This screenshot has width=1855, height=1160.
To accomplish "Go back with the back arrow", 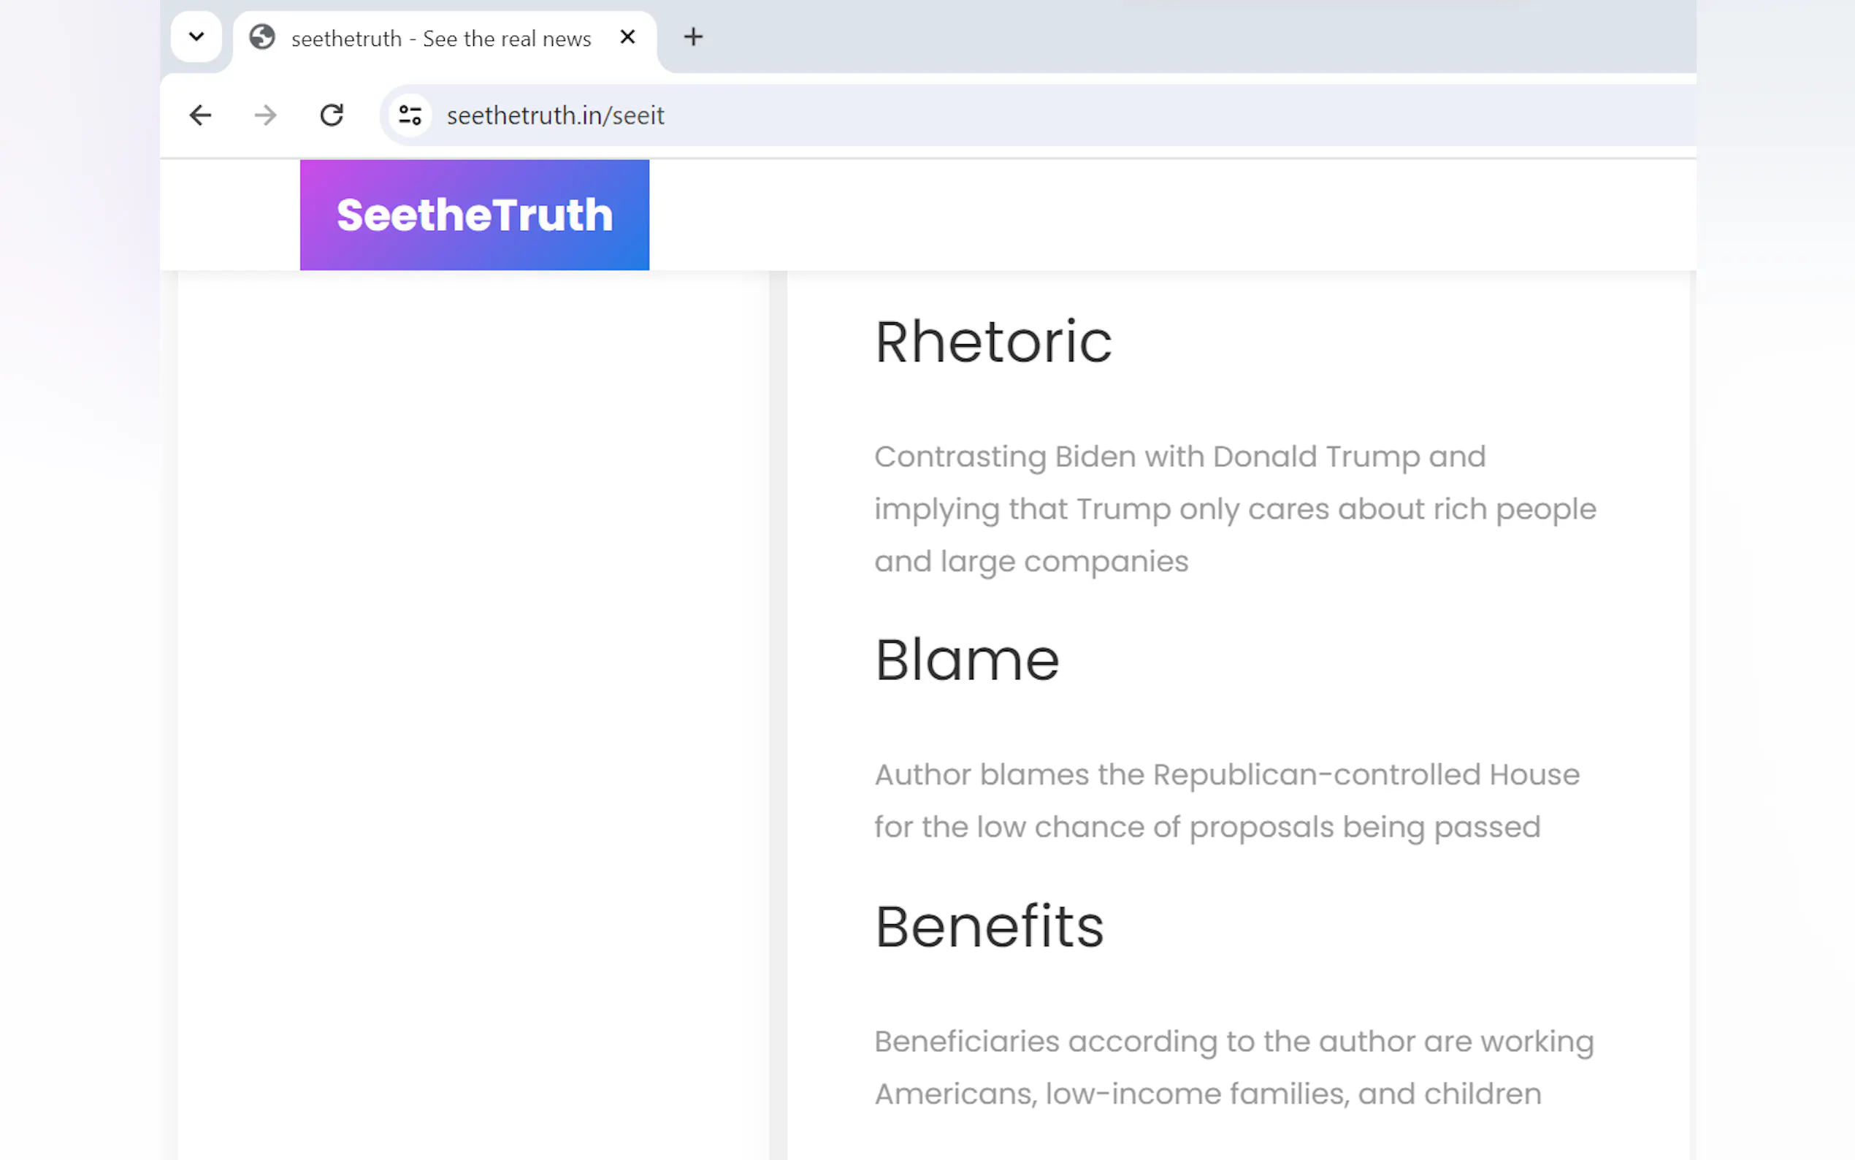I will 200,115.
